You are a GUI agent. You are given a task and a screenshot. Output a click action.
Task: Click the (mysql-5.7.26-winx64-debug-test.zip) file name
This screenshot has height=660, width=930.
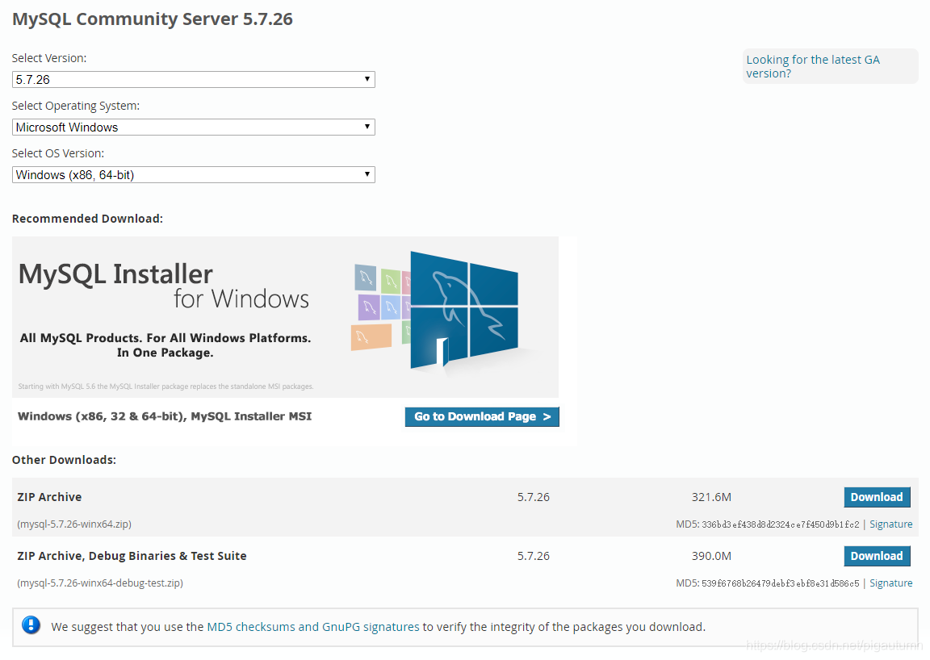click(x=99, y=583)
